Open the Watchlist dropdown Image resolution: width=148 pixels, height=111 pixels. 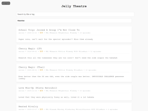[74, 21]
